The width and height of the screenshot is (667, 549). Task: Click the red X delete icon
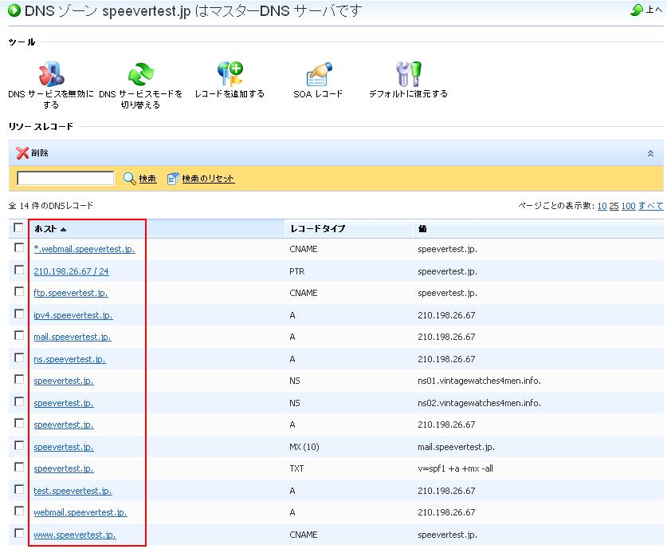(22, 153)
